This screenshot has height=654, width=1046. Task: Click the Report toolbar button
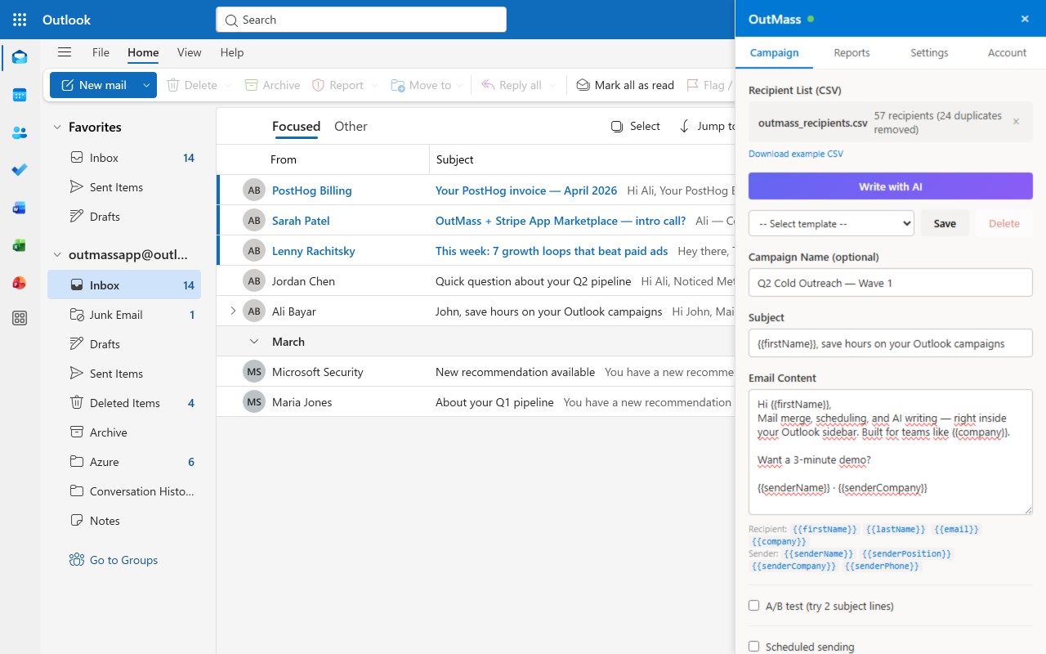point(337,85)
